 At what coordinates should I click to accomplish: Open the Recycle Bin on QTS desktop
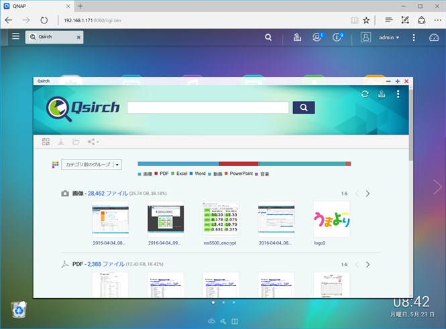[x=19, y=310]
